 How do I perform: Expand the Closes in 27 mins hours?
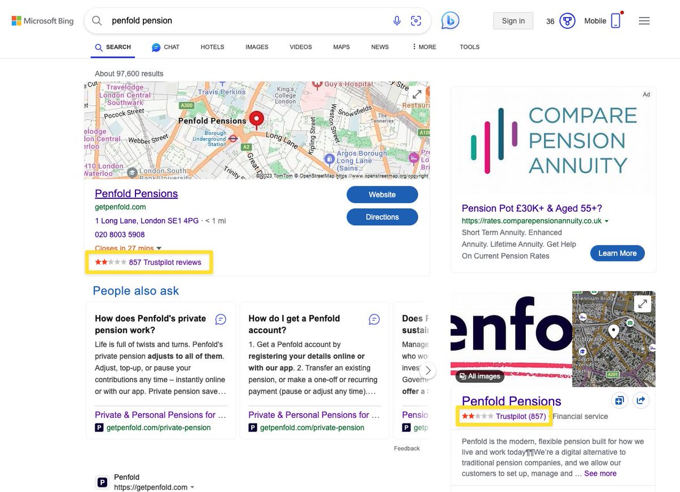pos(128,248)
